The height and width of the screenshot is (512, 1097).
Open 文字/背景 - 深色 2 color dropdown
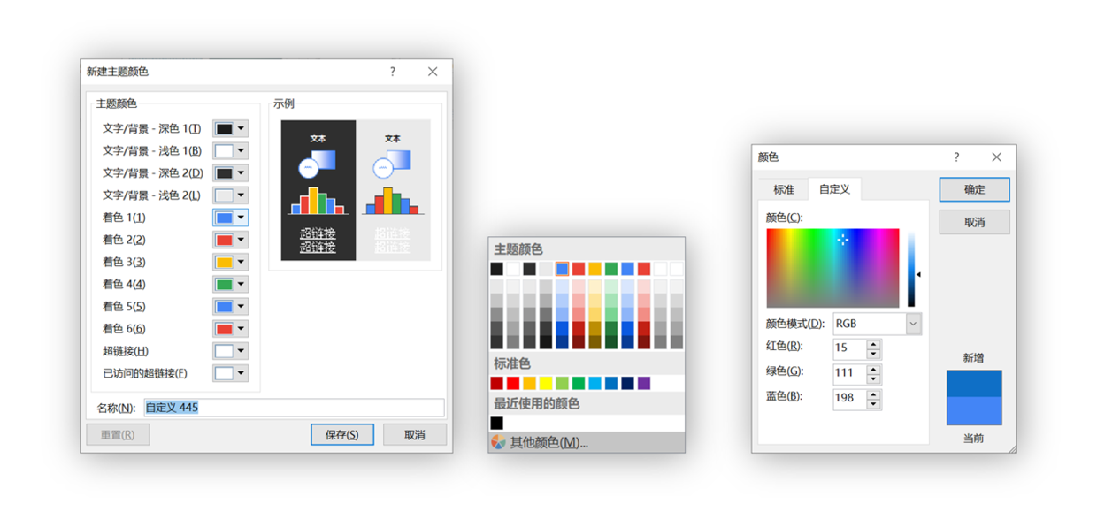[x=230, y=173]
